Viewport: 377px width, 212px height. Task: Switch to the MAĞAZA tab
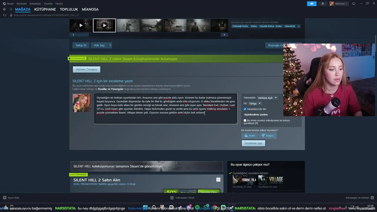point(23,9)
